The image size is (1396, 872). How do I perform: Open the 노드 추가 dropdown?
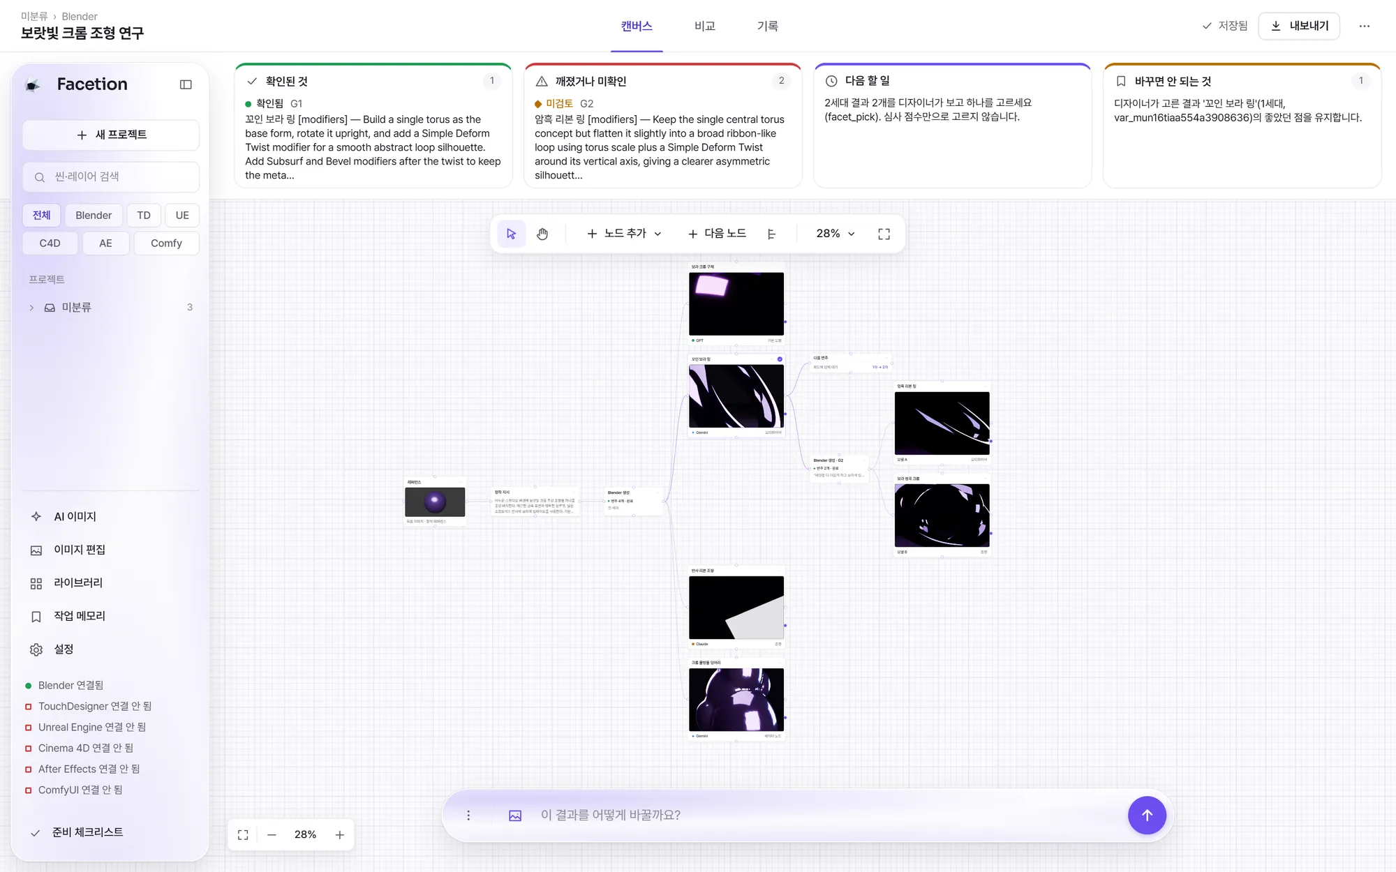623,234
